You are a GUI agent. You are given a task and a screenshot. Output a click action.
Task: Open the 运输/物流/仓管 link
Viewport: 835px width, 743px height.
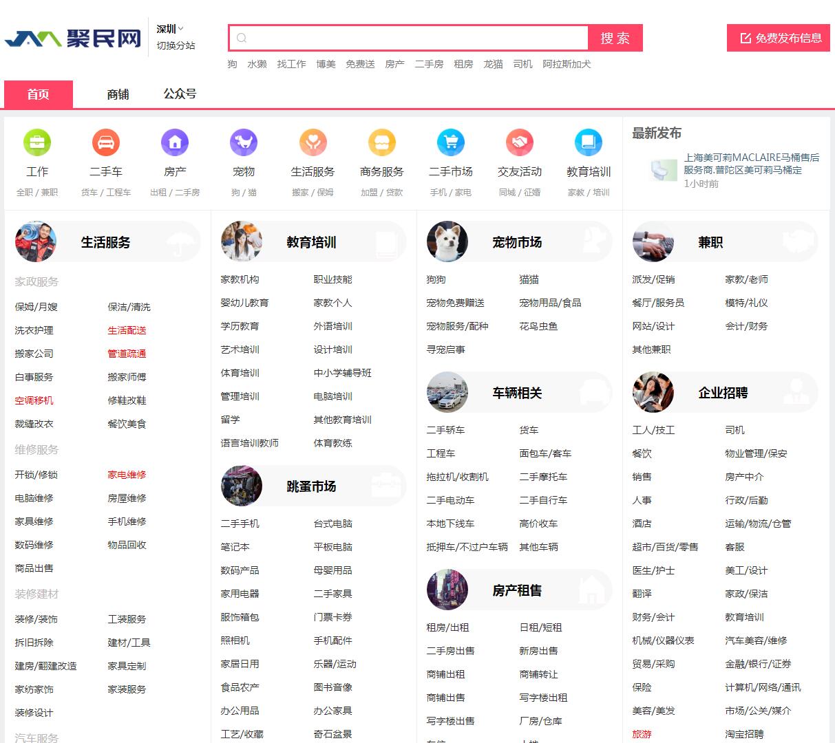758,524
